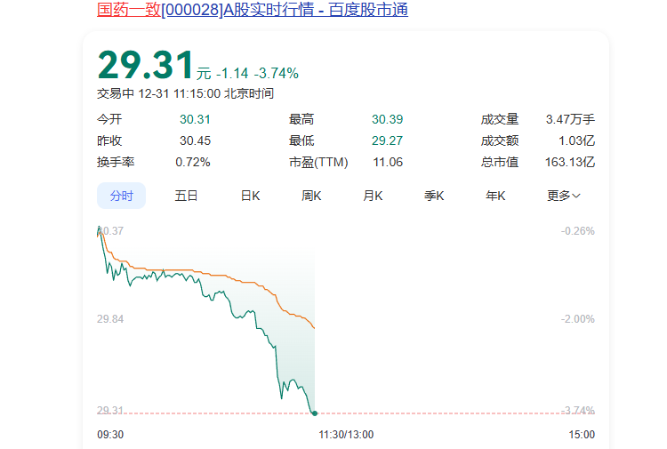
Task: Show the 季K chart tab
Action: (434, 196)
